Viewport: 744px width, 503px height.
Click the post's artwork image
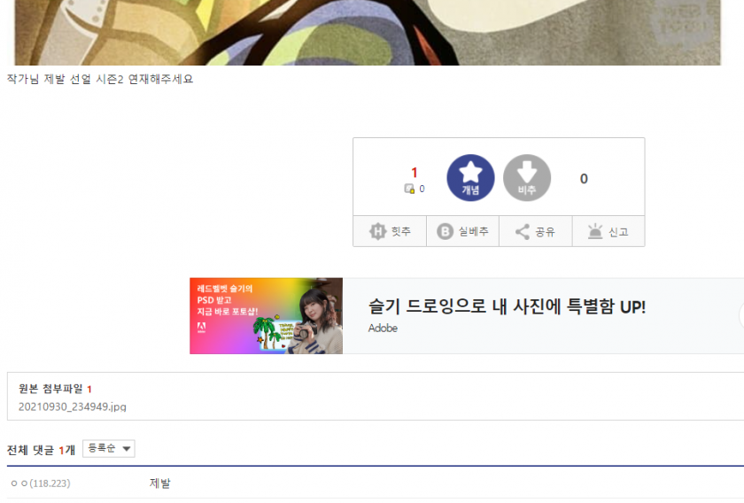[x=368, y=32]
